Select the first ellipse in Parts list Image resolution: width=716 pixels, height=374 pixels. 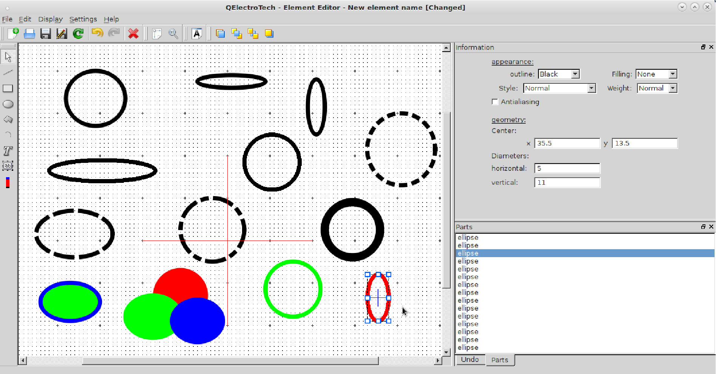pos(468,238)
